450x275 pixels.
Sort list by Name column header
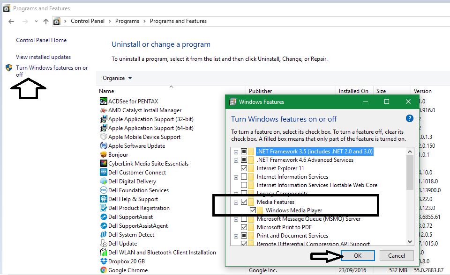171,91
